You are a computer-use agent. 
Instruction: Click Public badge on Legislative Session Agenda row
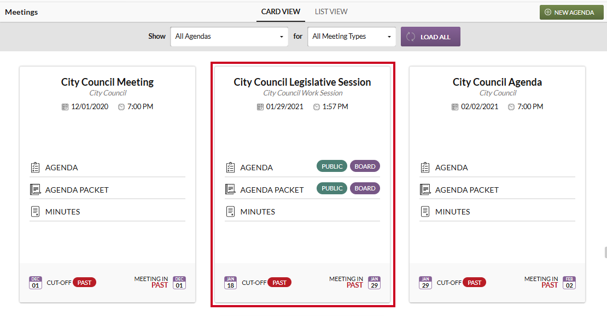pos(332,166)
